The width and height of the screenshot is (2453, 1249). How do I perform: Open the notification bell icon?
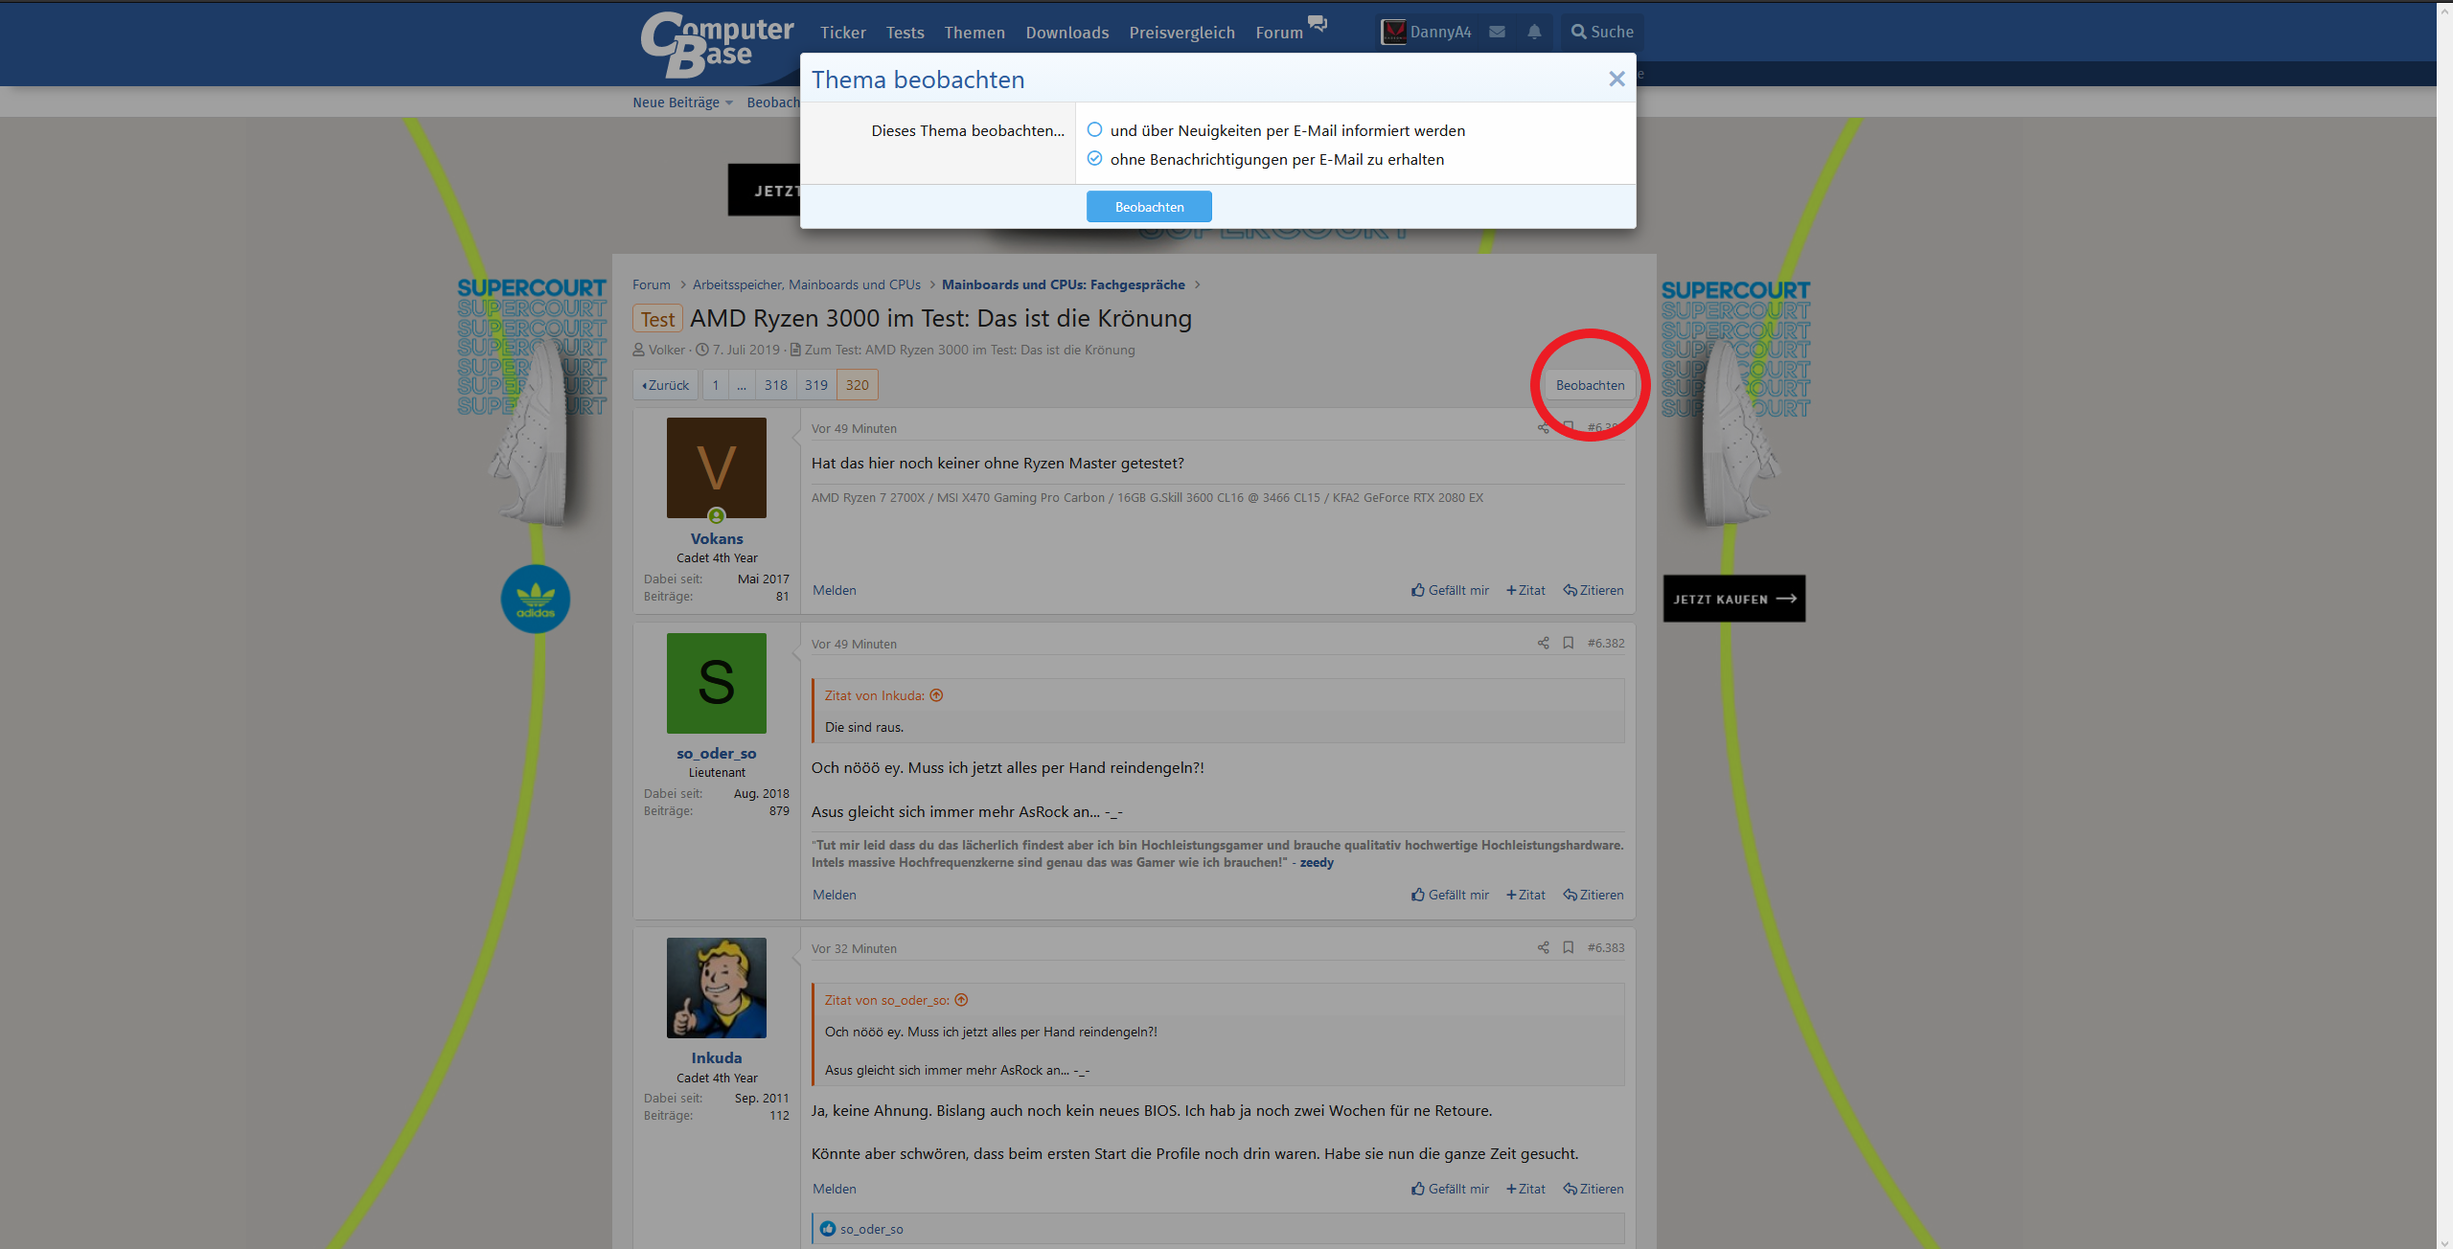pyautogui.click(x=1534, y=32)
